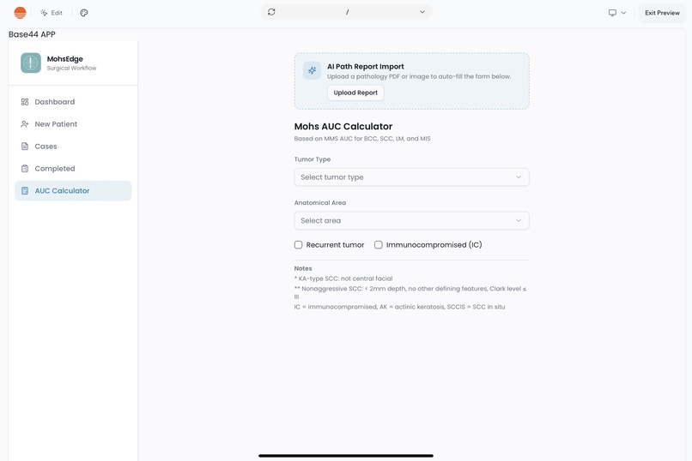Check the Recurrent tumor checkbox

point(298,245)
